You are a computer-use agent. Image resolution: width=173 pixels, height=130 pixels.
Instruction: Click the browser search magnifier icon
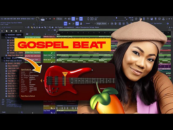coord(22,112)
